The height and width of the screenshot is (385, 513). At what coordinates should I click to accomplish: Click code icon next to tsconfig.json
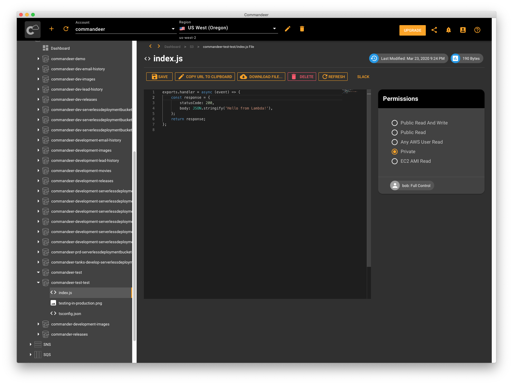[x=53, y=313]
